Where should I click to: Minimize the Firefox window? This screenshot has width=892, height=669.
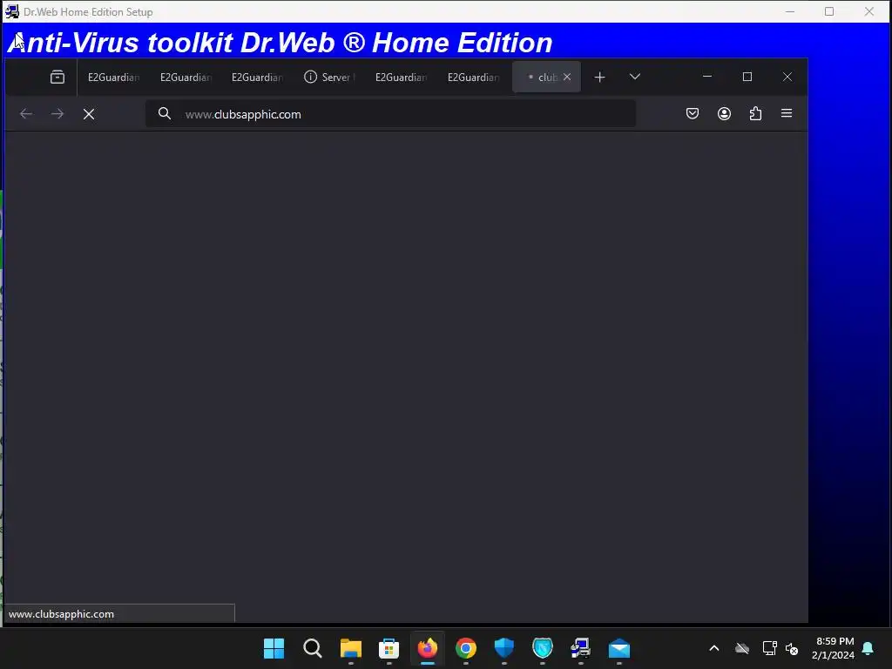point(707,77)
